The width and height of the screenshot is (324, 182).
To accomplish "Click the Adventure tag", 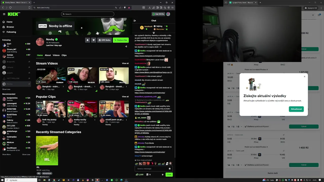I will tap(47, 173).
